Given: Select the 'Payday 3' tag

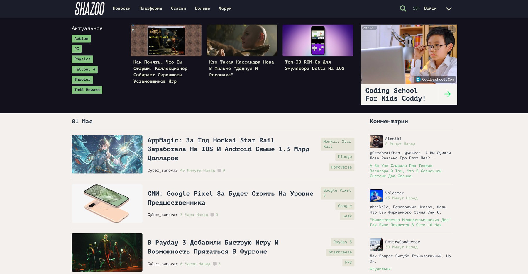Looking at the screenshot, I should tap(342, 242).
